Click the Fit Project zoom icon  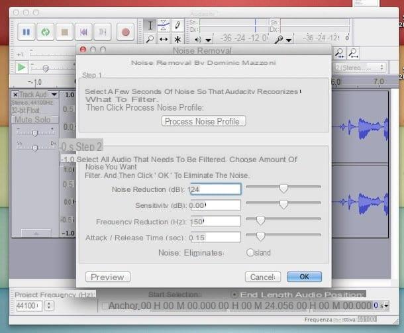coord(353,54)
